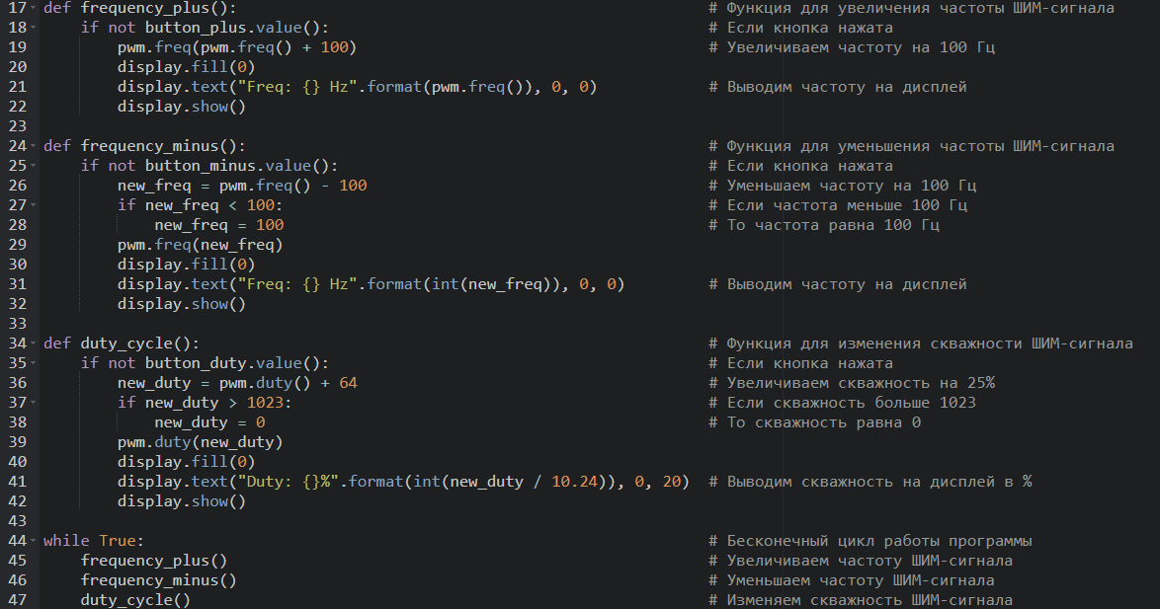Collapse the new_duty > 1023 condition
This screenshot has height=609, width=1160.
(x=34, y=402)
